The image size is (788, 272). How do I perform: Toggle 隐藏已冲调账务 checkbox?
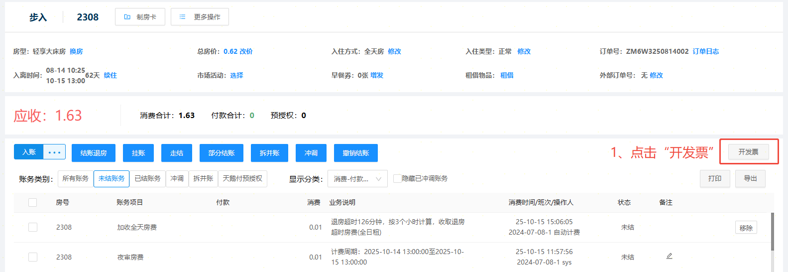(x=397, y=178)
